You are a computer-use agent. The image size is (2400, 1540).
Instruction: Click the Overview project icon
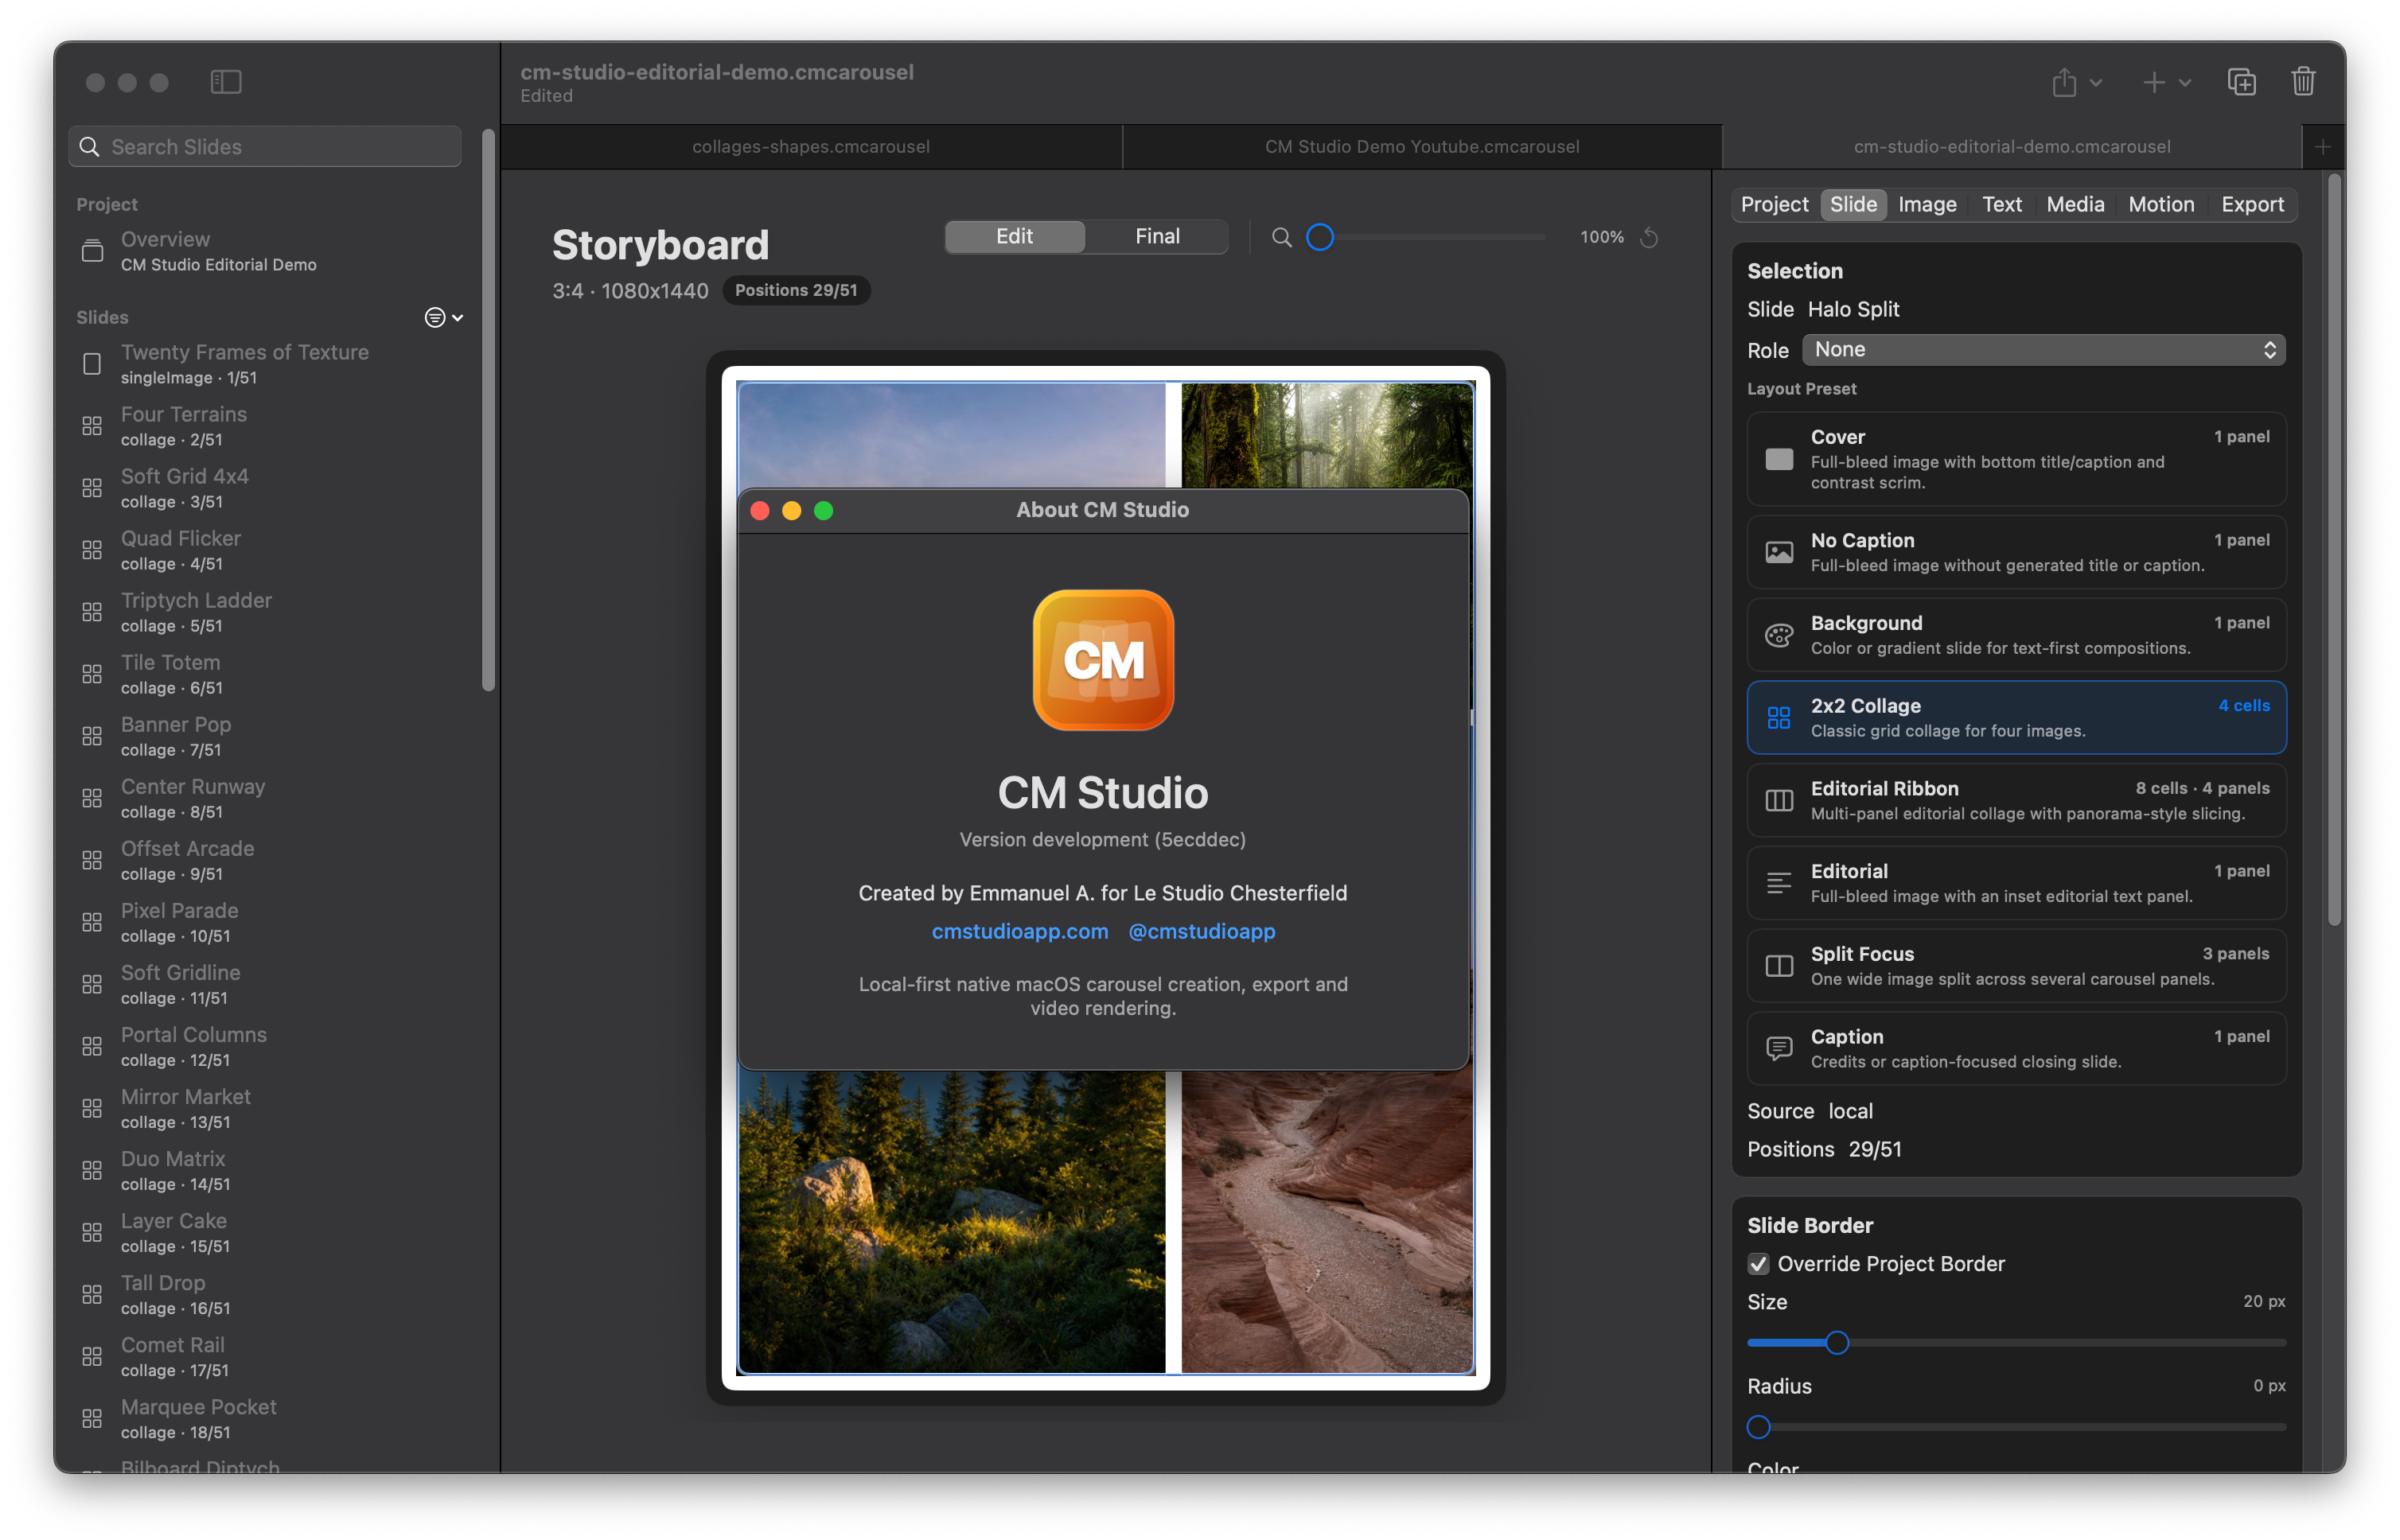[x=92, y=251]
